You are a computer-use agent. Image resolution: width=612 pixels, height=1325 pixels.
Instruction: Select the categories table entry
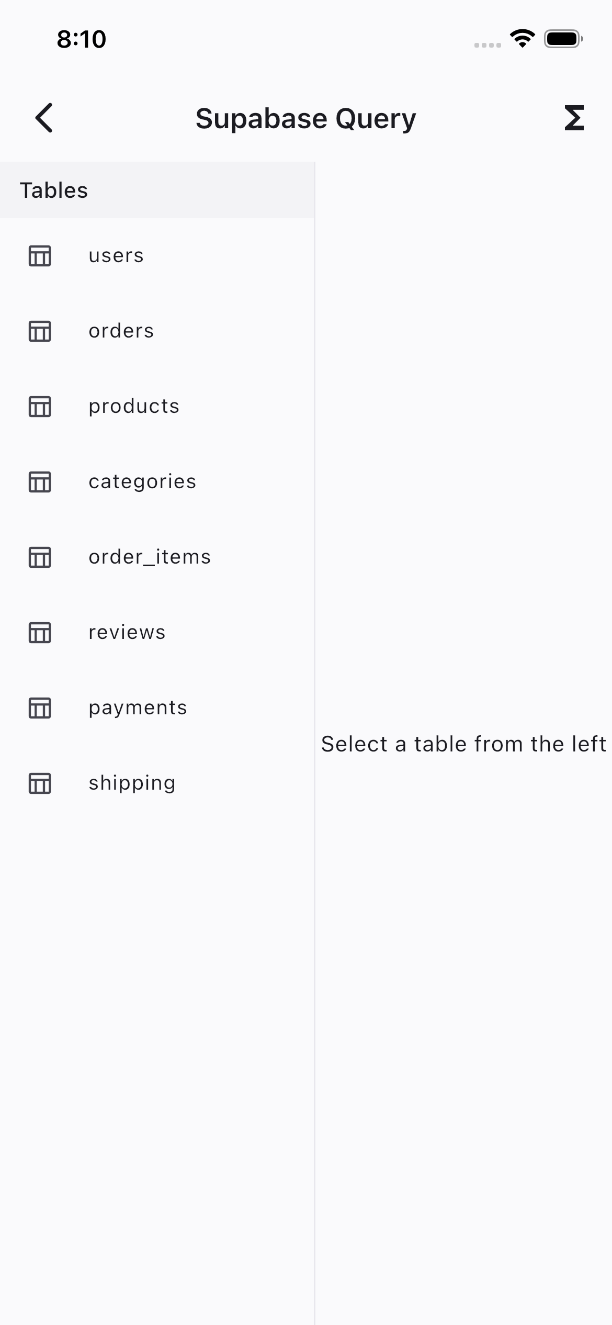tap(142, 482)
